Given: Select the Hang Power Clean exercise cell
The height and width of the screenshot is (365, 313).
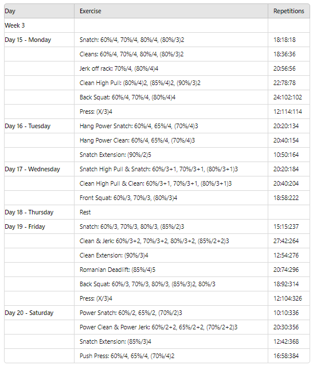Looking at the screenshot, I should point(171,140).
